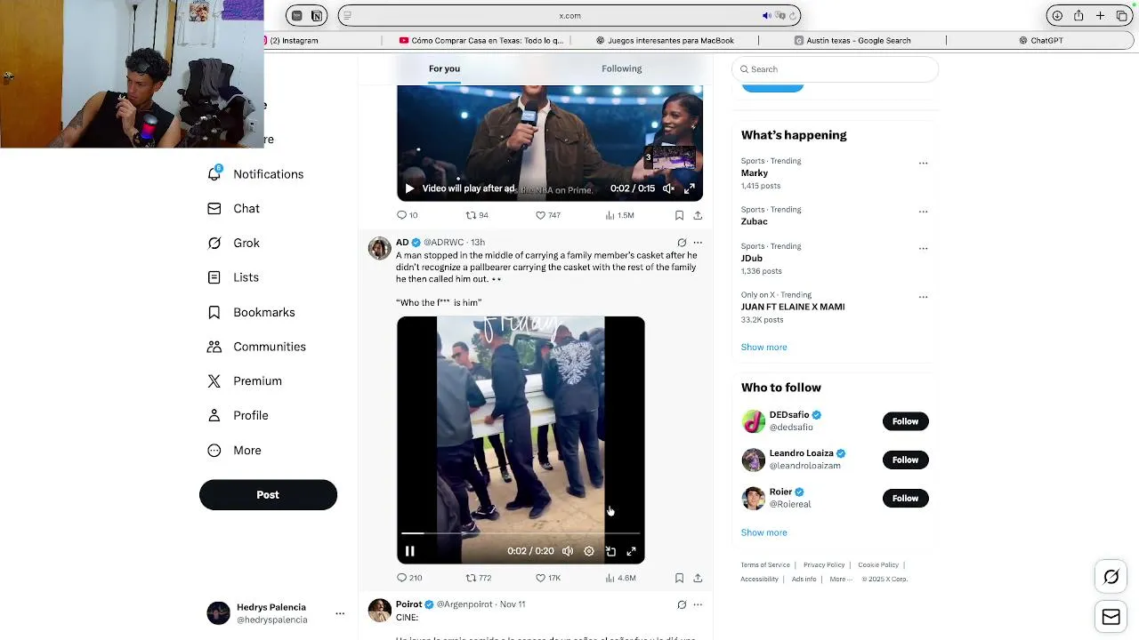The height and width of the screenshot is (640, 1139).
Task: Ask Grok about the AD post
Action: (682, 242)
